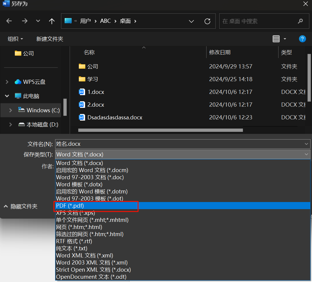Click 隐藏文件夹 to hide folders

coord(24,206)
